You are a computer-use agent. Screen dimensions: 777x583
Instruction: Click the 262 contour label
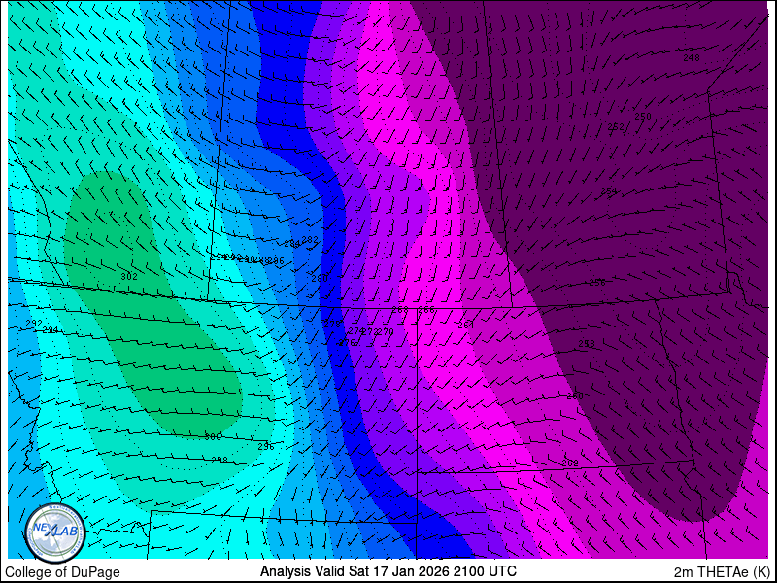point(570,463)
